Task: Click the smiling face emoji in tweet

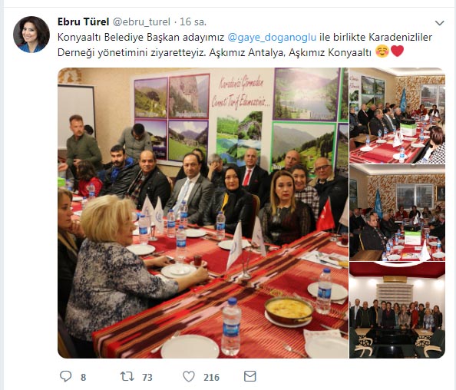Action: [x=382, y=51]
